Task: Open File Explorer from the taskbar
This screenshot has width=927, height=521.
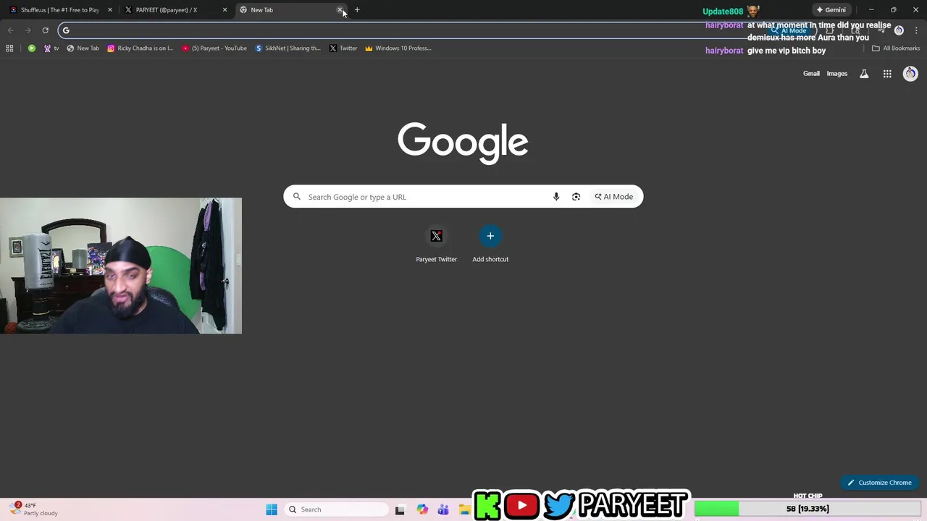Action: pos(464,509)
